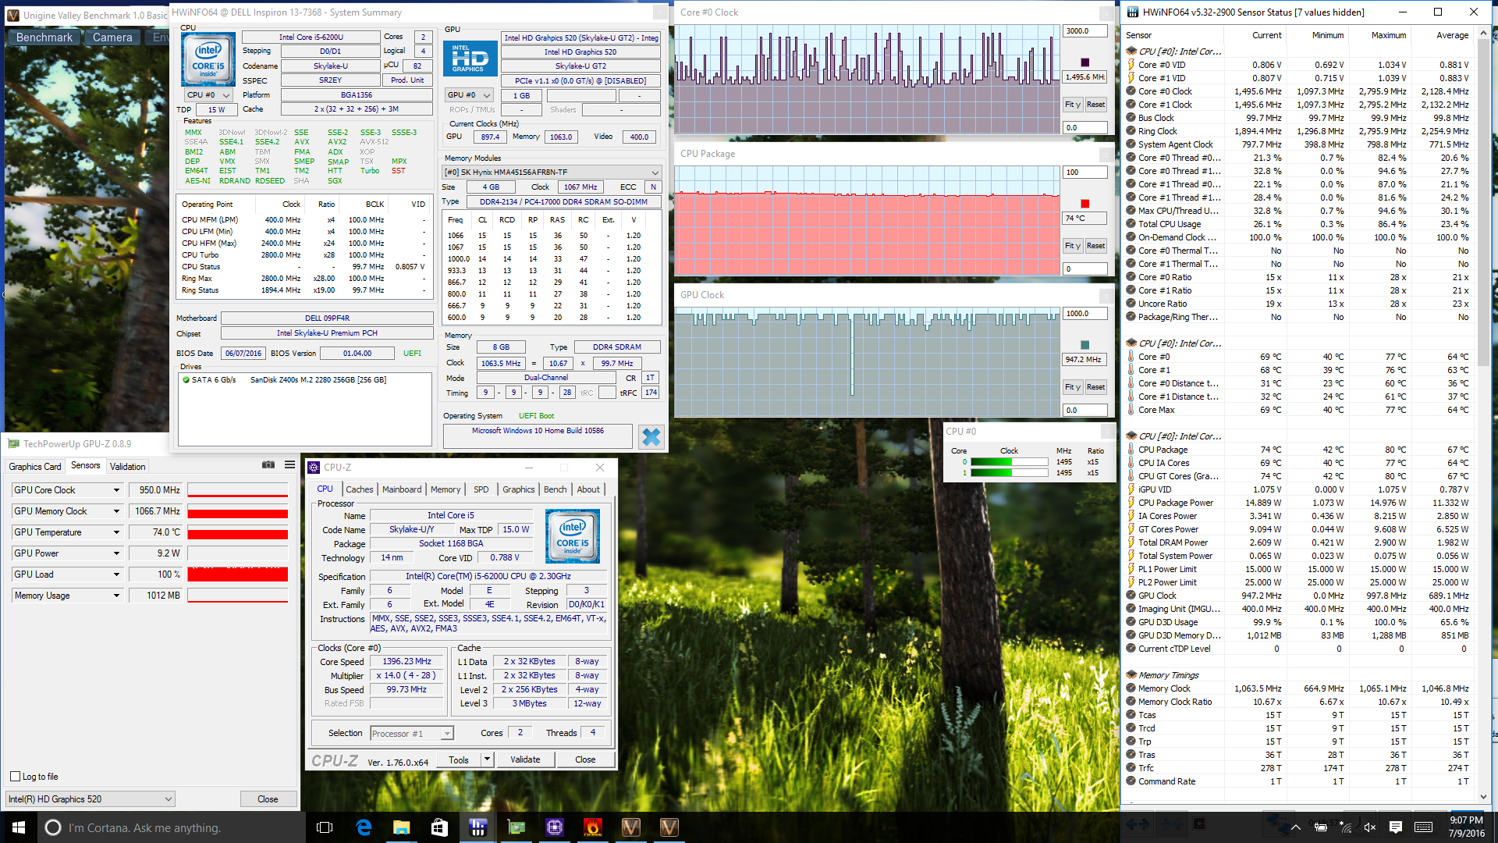The width and height of the screenshot is (1498, 843).
Task: Click the GPU-Z screenshot camera icon
Action: click(268, 464)
